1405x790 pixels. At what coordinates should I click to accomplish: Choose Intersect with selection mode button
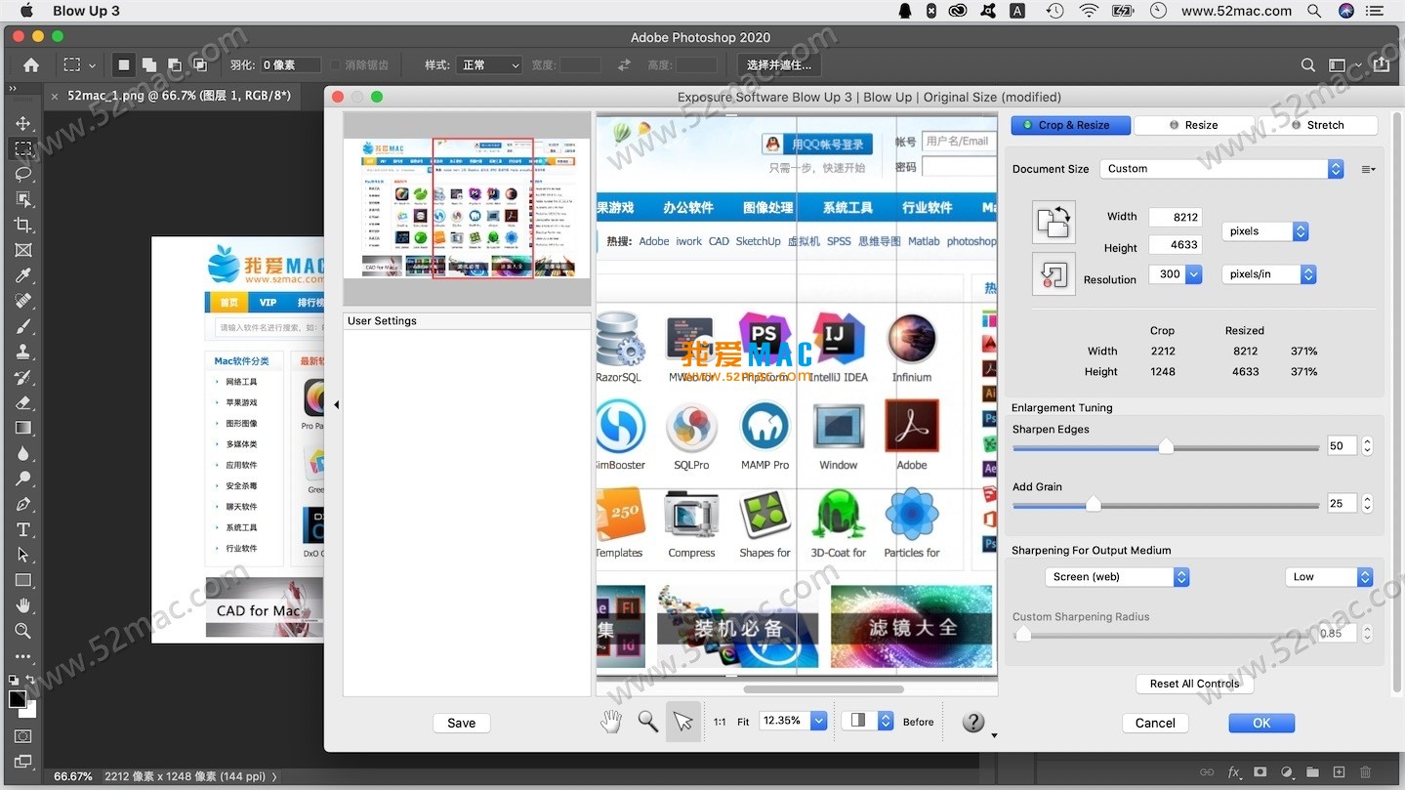click(x=200, y=65)
